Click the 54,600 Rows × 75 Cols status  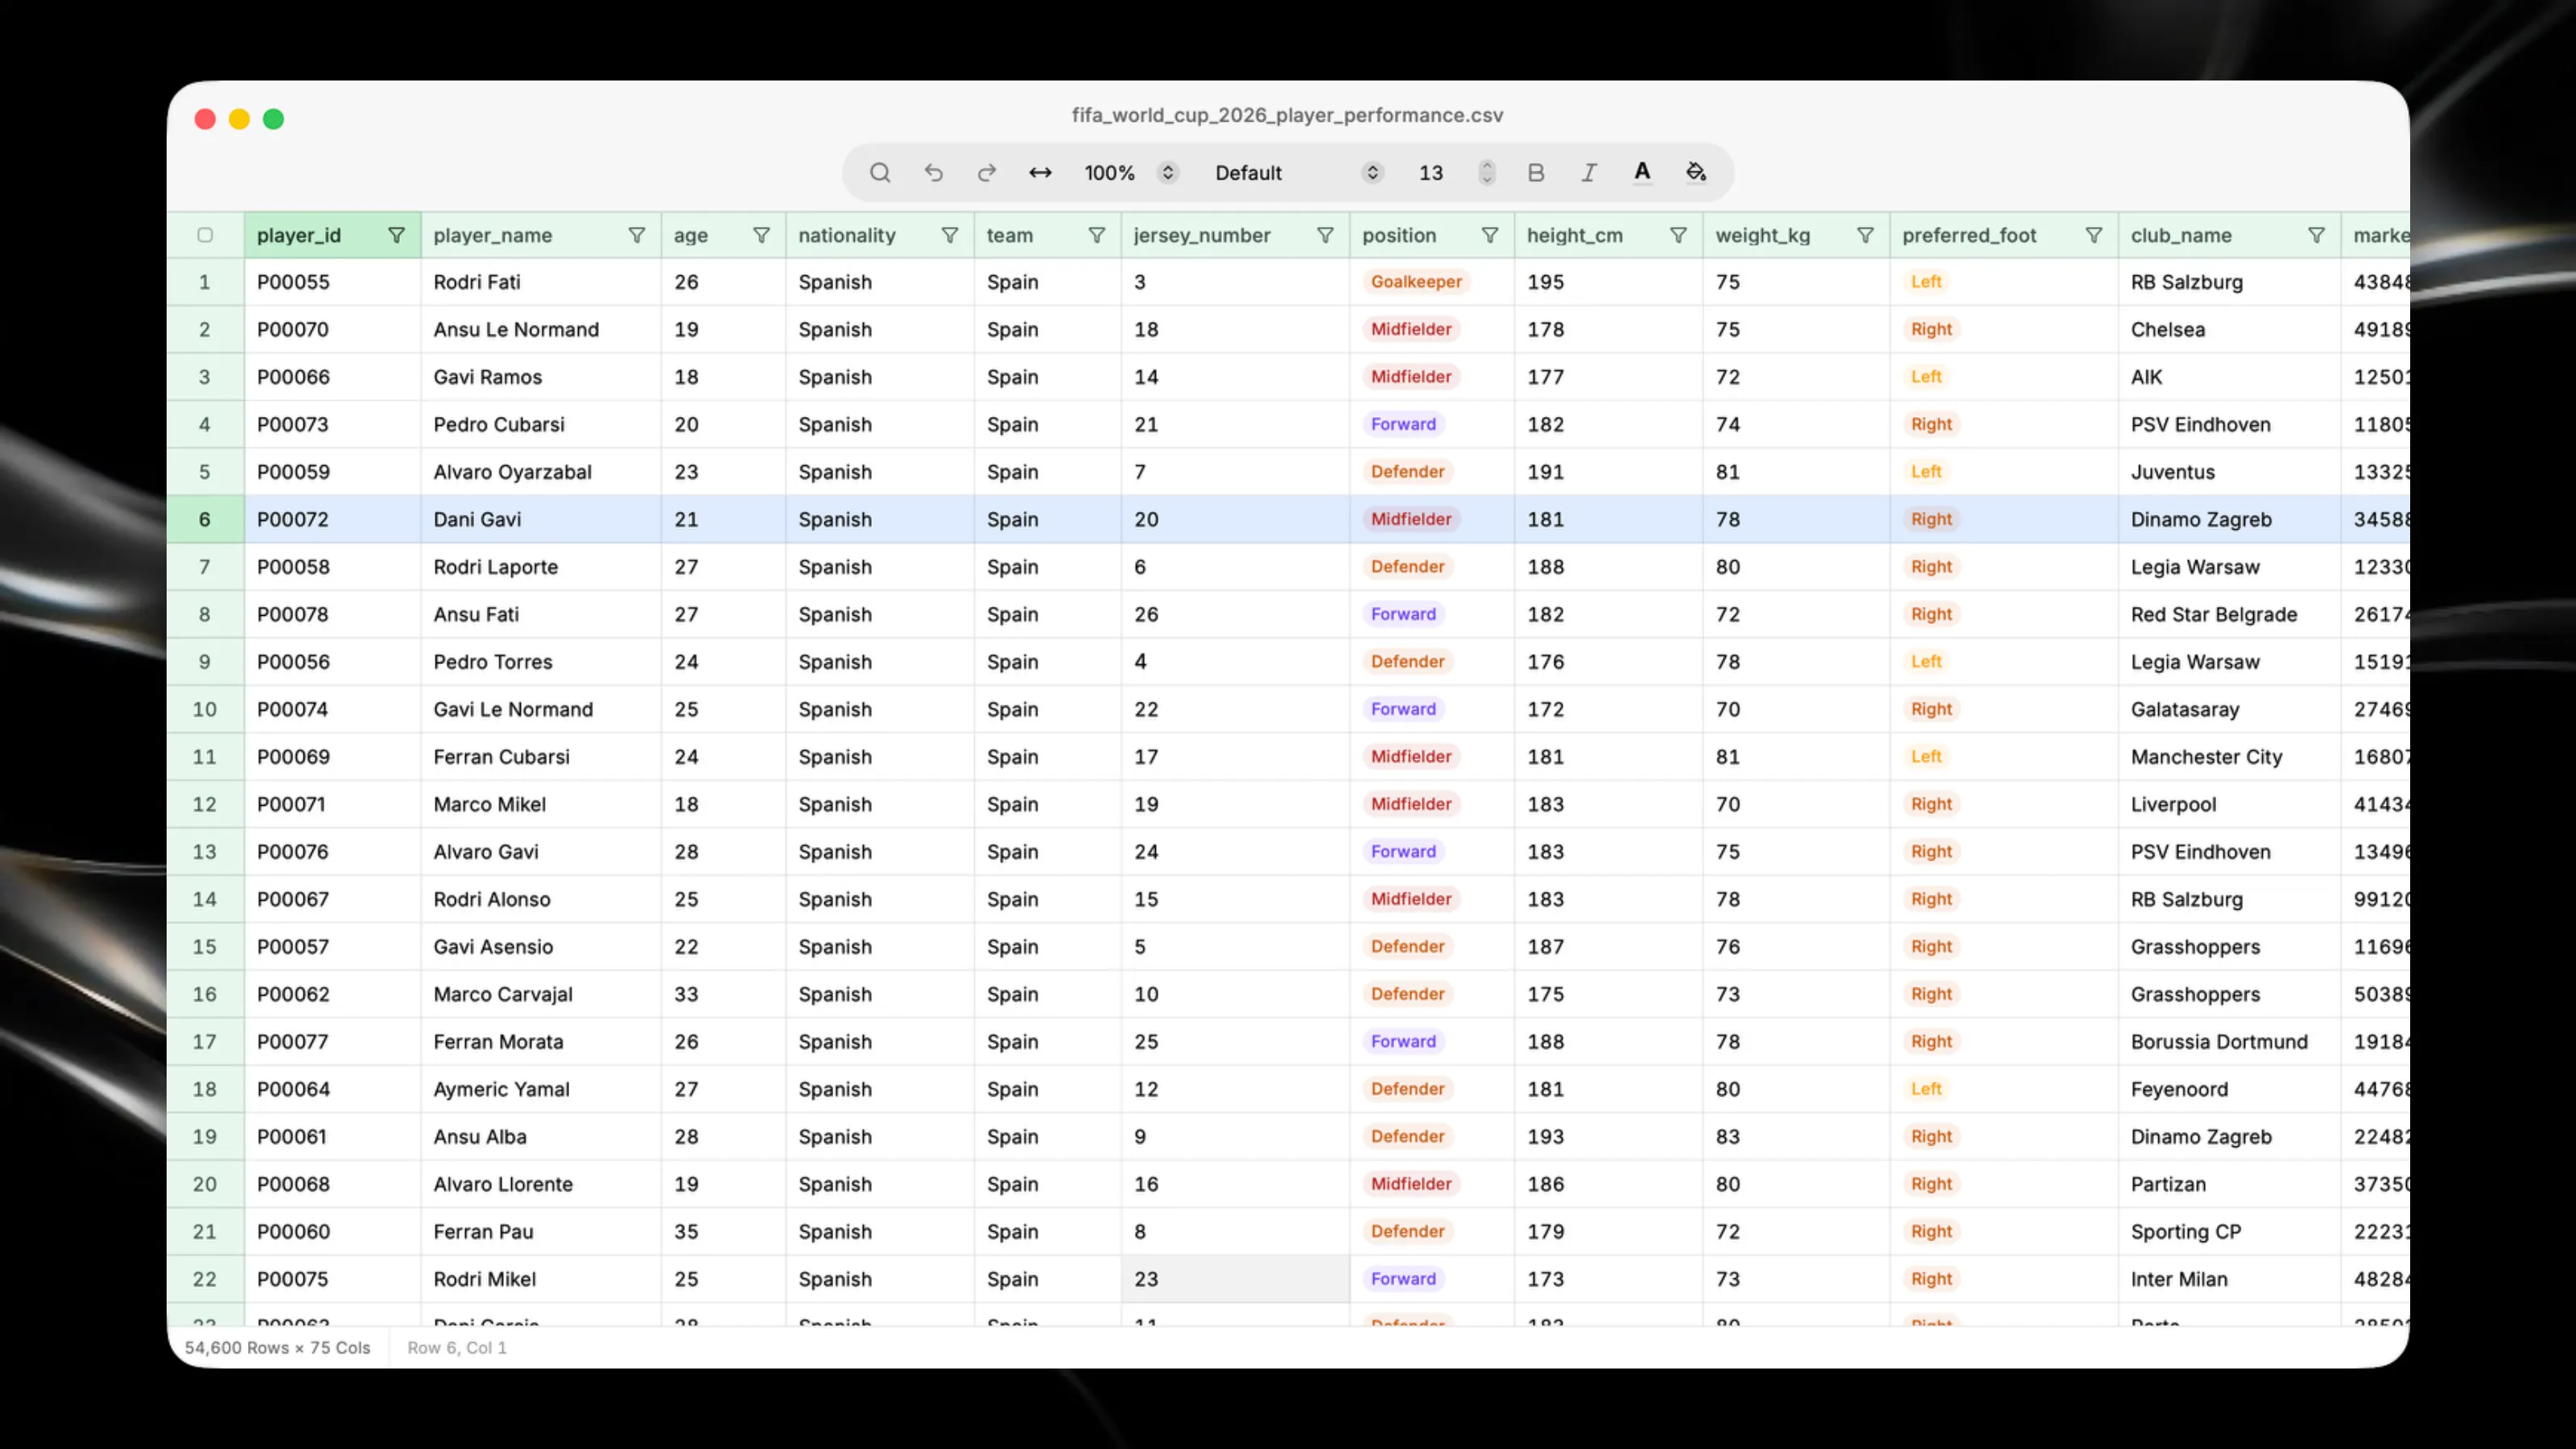coord(277,1349)
